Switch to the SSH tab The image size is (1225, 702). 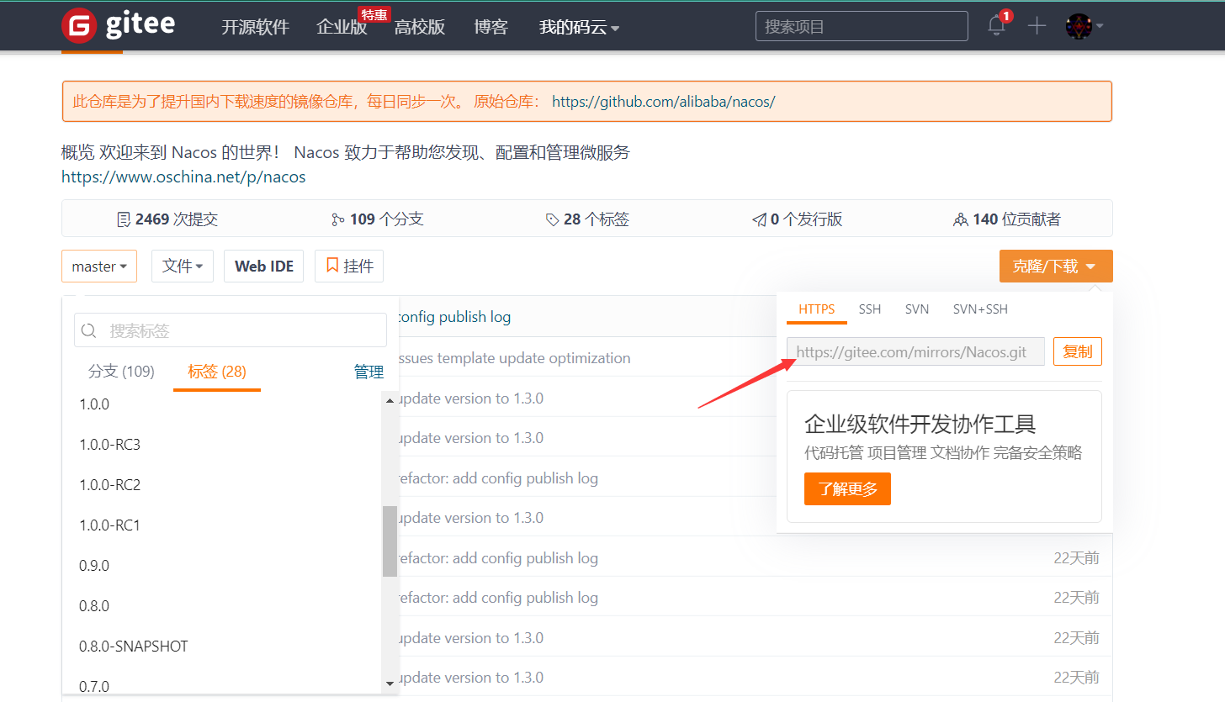(x=869, y=309)
